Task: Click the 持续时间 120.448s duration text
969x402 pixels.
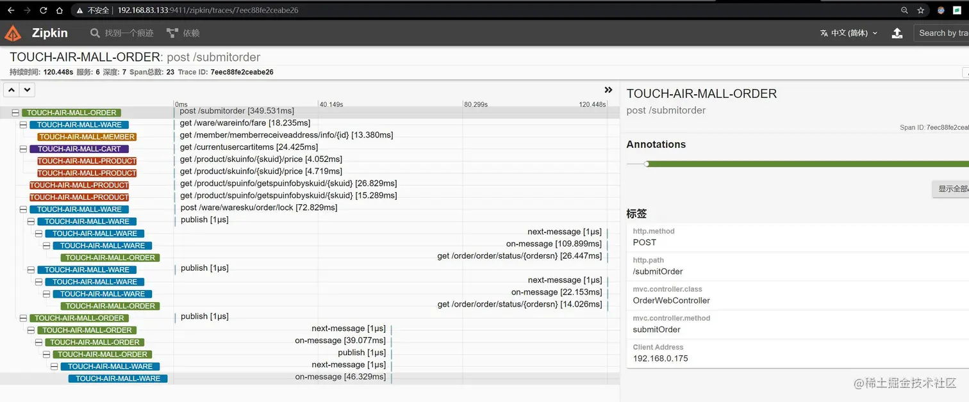Action: pyautogui.click(x=42, y=72)
